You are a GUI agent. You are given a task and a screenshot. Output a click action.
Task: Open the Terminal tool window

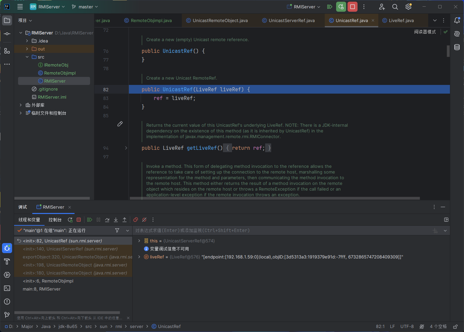(7, 288)
